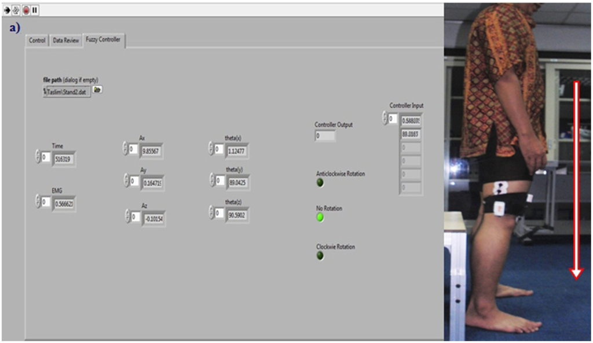Pause execution with the pause icon

pyautogui.click(x=35, y=10)
